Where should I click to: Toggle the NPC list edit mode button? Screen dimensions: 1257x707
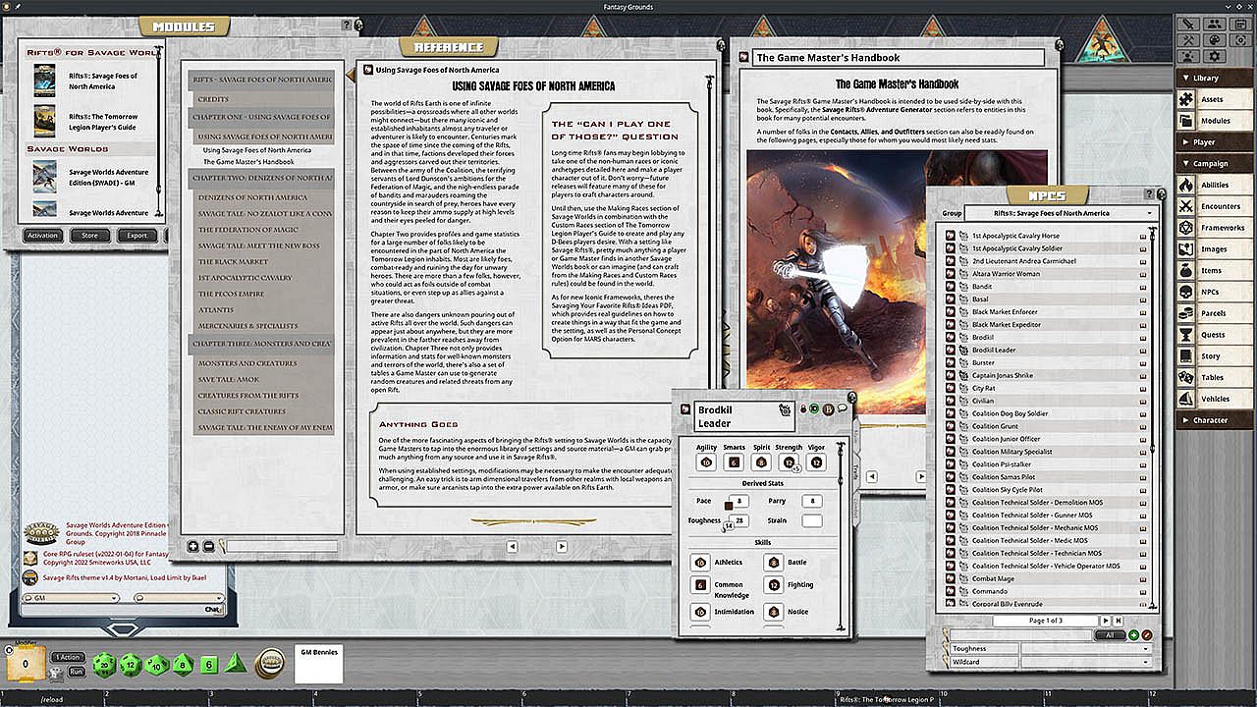click(1147, 635)
